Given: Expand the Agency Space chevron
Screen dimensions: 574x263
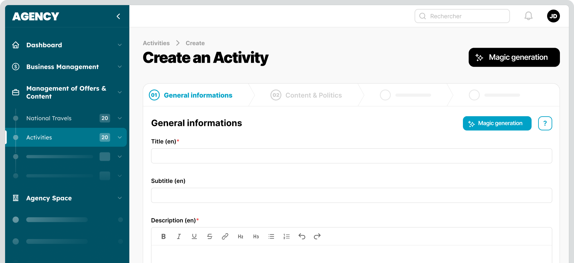Looking at the screenshot, I should (x=120, y=198).
